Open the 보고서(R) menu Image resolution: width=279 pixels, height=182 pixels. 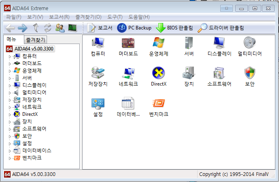point(59,17)
